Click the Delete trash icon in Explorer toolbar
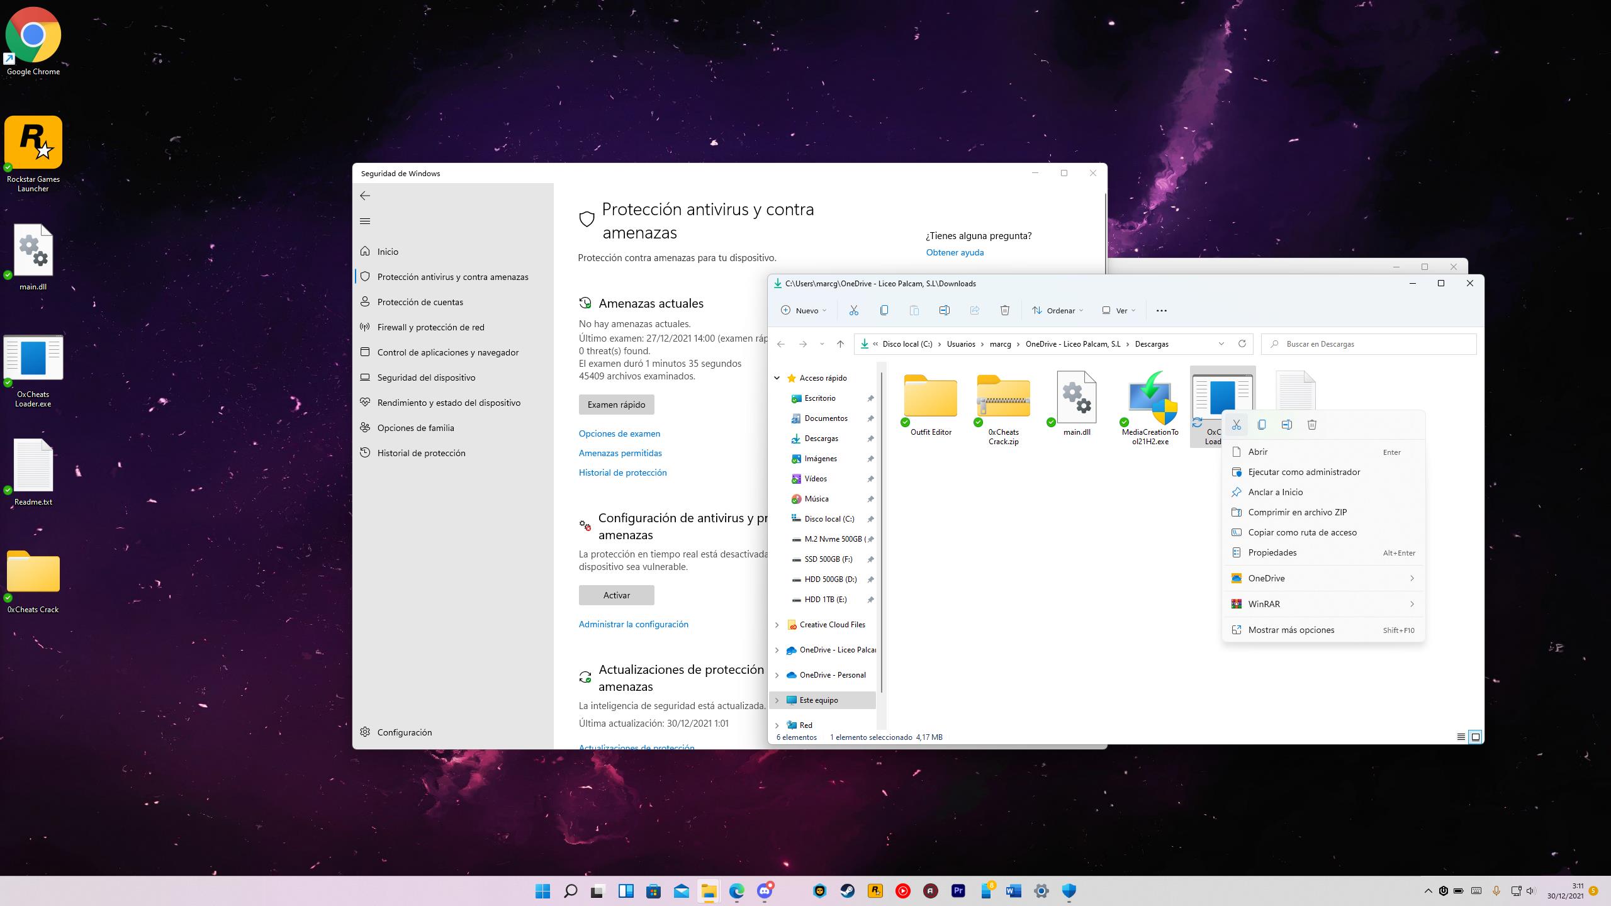 1004,310
